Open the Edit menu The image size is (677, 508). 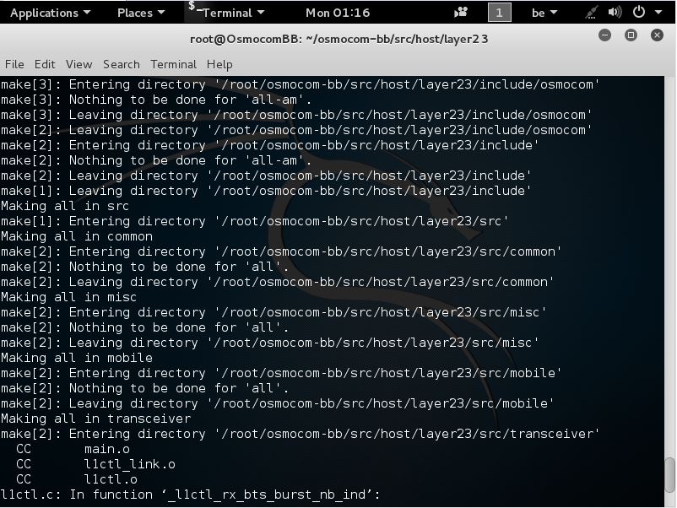click(45, 64)
